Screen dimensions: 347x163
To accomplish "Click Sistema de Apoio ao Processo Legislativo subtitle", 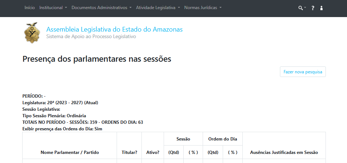I will click(91, 36).
